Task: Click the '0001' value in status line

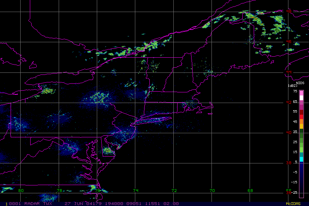Action: [15, 204]
